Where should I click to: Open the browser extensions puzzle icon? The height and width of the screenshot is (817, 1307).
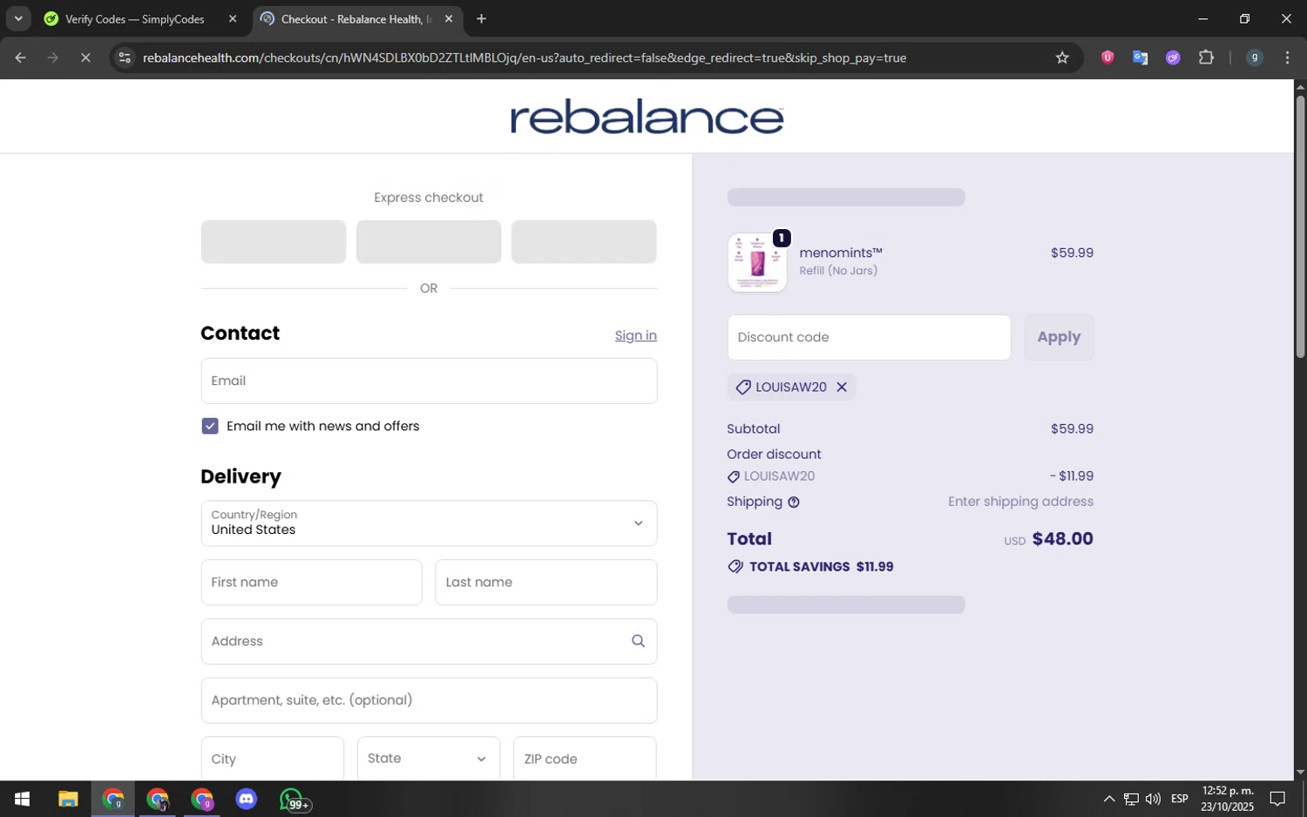coord(1206,57)
